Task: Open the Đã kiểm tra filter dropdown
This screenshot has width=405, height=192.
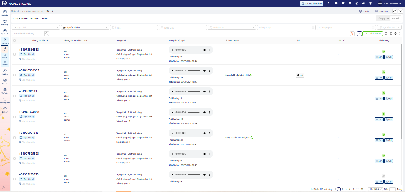Action: point(232,27)
